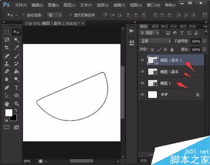Collapse the toolbox double arrows

click(x=4, y=22)
